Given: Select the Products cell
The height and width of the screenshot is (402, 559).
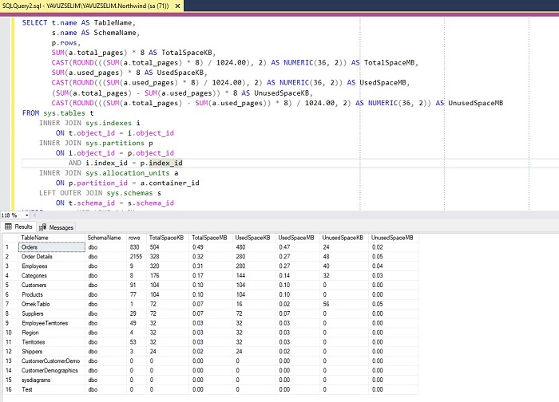Looking at the screenshot, I should pyautogui.click(x=52, y=294).
